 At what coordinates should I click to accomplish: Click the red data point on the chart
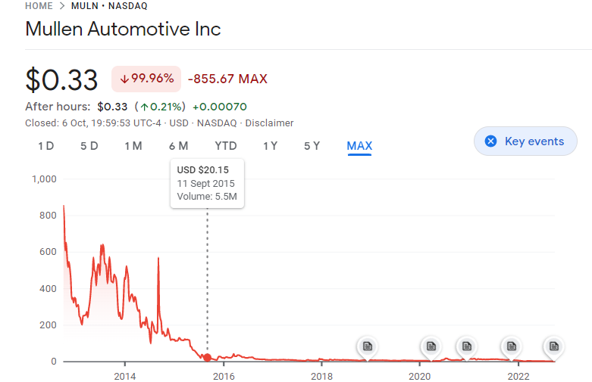(207, 357)
